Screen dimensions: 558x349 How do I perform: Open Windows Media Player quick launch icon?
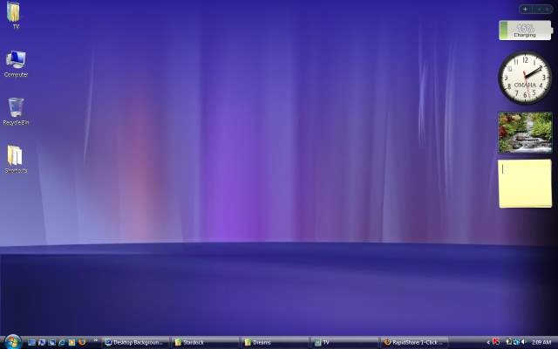click(71, 343)
